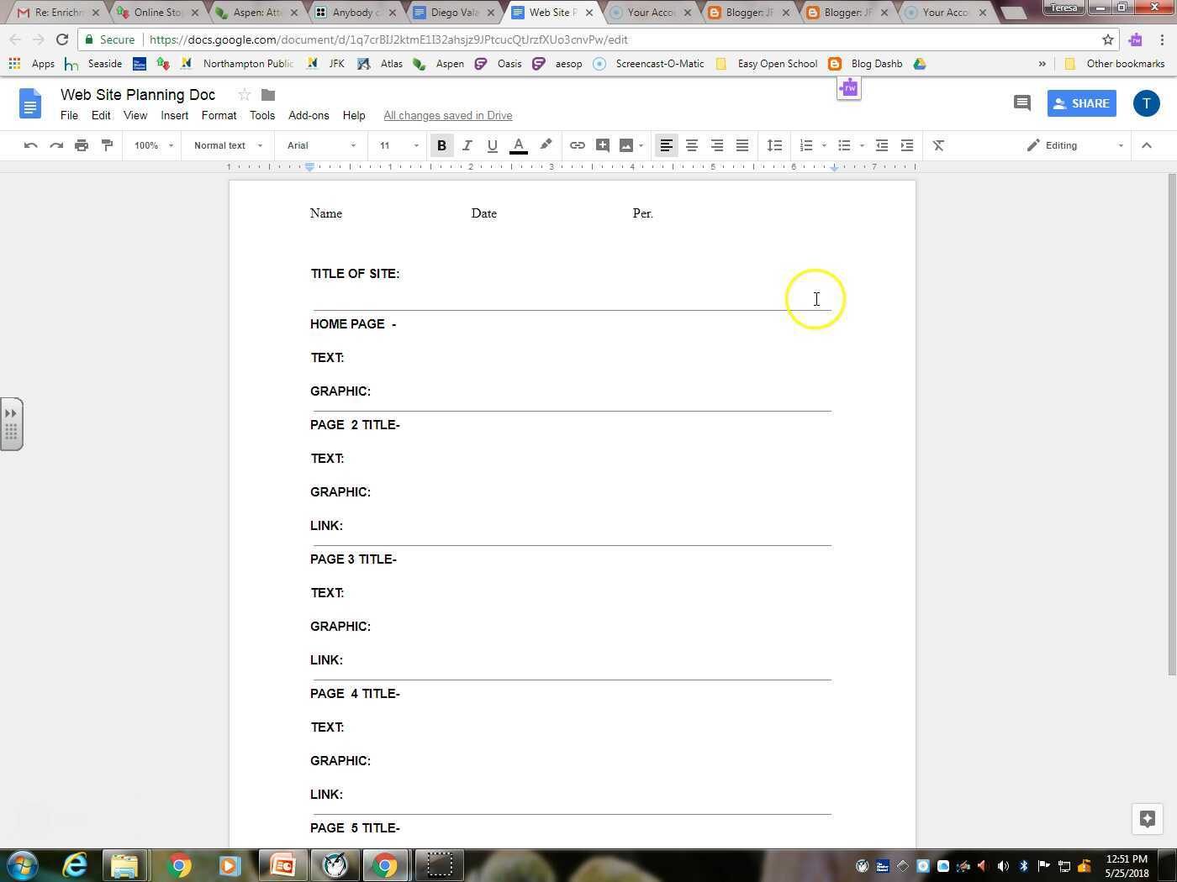Image resolution: width=1177 pixels, height=882 pixels.
Task: Click the blue SHARE button
Action: coord(1082,102)
